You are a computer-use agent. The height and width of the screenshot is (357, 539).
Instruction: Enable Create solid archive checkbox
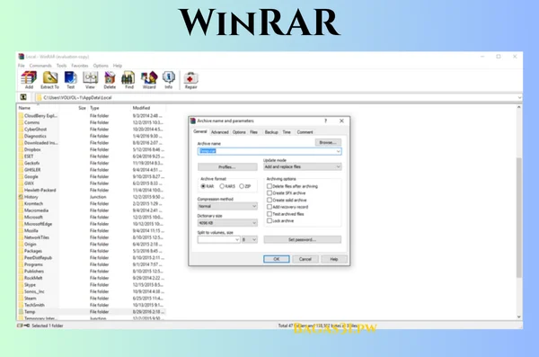point(269,200)
